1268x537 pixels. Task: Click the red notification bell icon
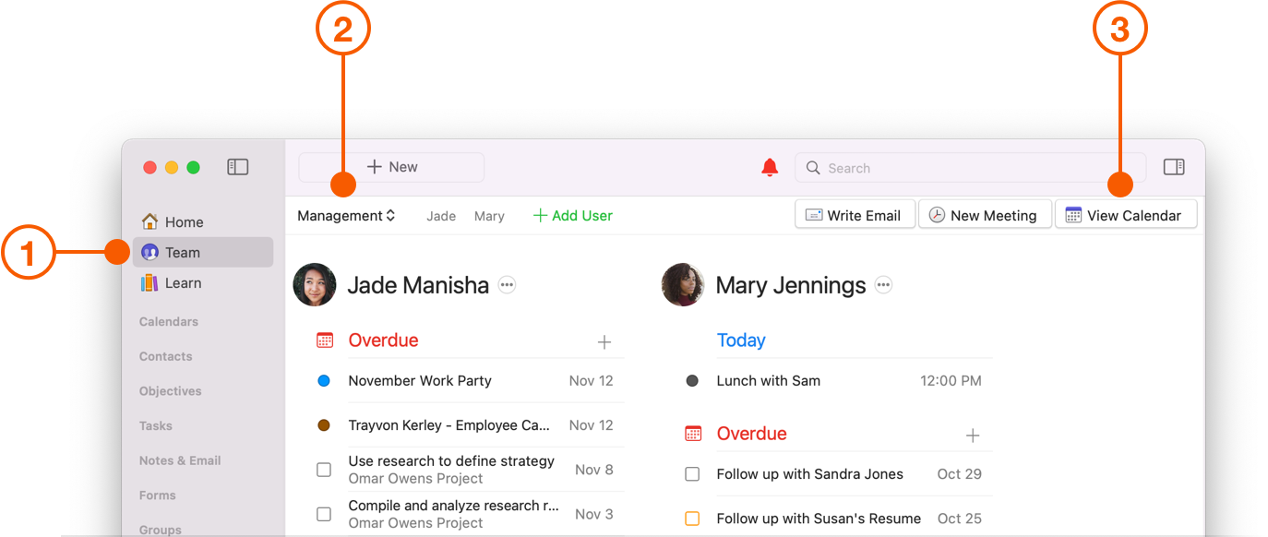tap(770, 167)
